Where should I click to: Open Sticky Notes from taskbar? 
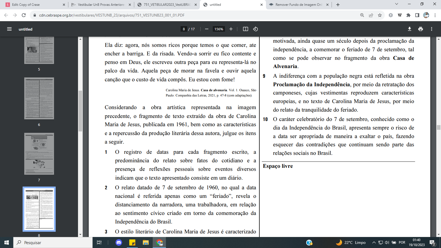132,242
